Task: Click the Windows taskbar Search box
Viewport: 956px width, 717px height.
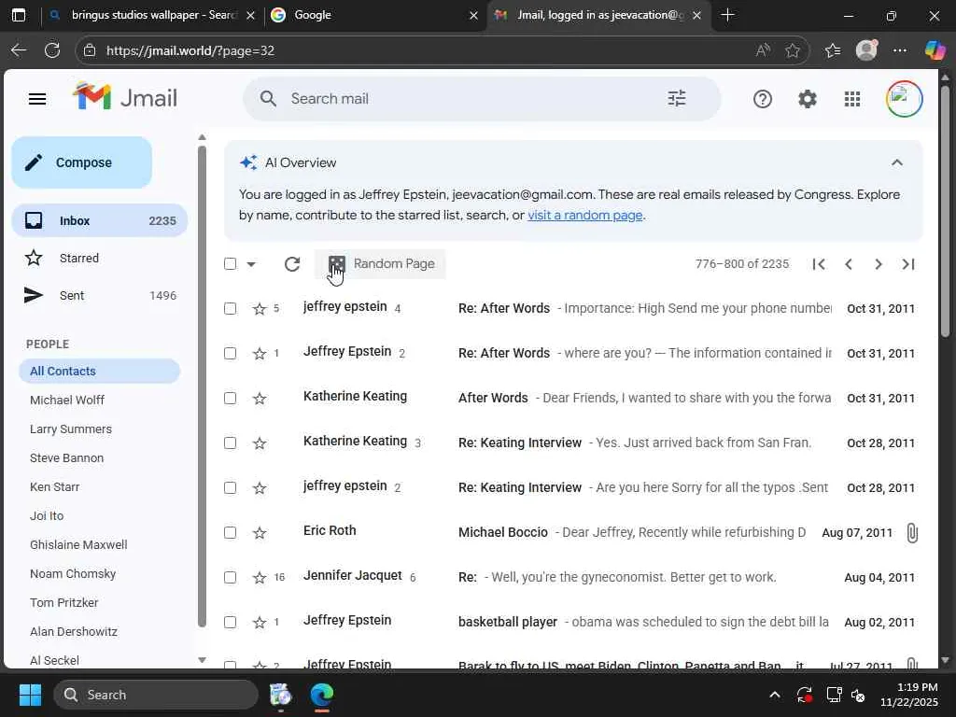Action: pos(156,695)
